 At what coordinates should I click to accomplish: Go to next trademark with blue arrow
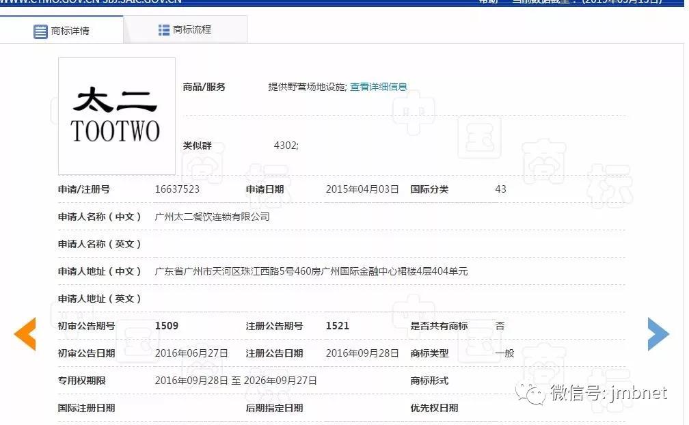click(x=659, y=334)
